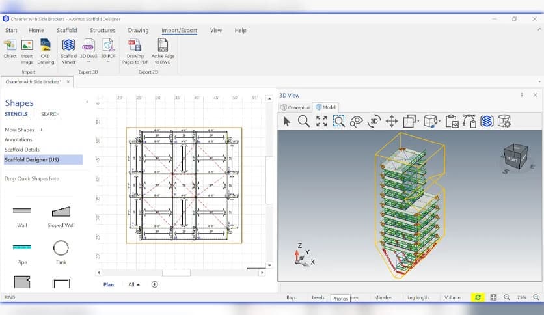Click the look-around eye icon
Viewport: 544px width, 315px height.
[357, 122]
